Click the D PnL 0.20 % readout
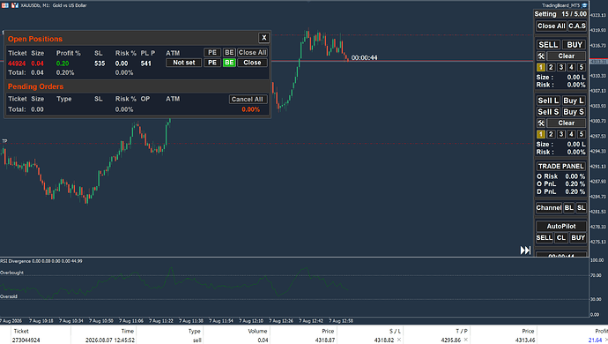 click(560, 191)
